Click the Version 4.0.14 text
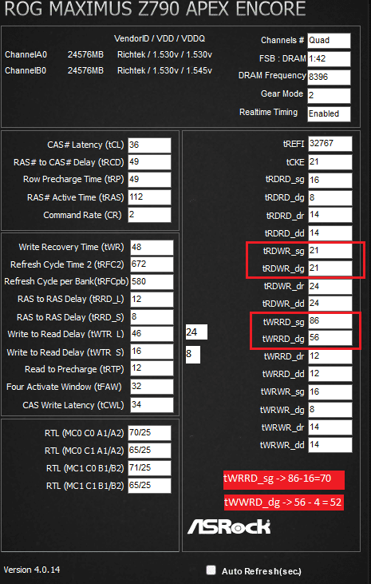The width and height of the screenshot is (371, 584). [x=32, y=570]
